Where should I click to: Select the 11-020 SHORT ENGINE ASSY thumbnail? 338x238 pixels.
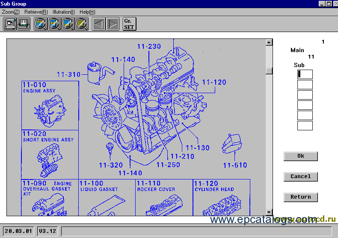click(50, 155)
